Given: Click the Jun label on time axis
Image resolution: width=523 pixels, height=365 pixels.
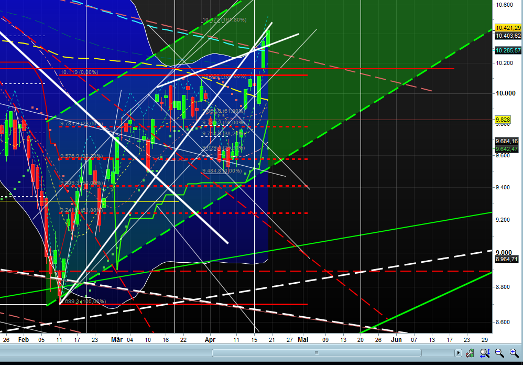Looking at the screenshot, I should (x=396, y=340).
